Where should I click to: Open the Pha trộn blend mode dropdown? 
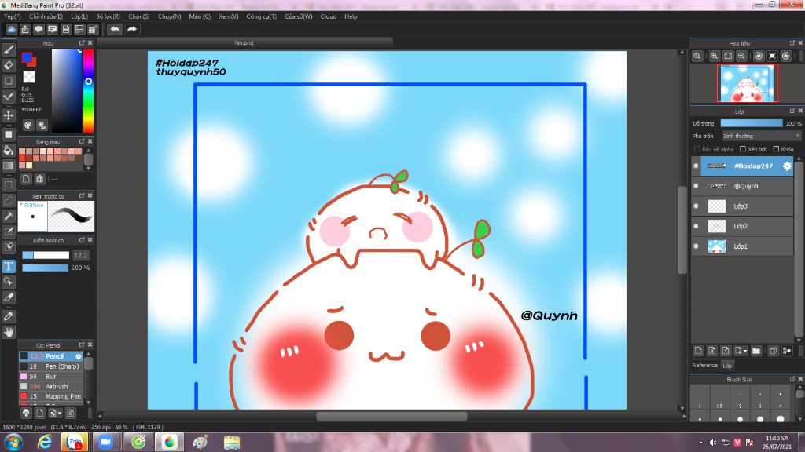tap(761, 136)
